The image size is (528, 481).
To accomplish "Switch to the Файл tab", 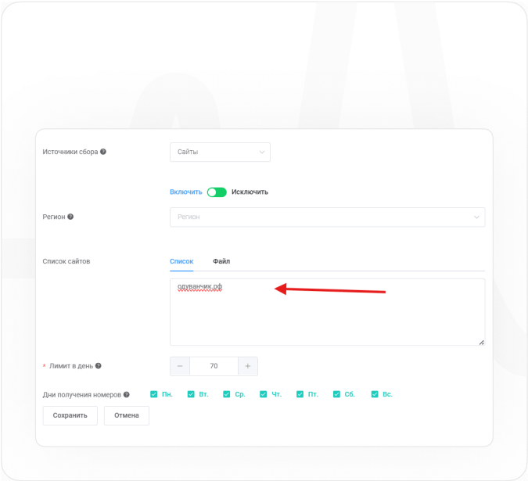I will [x=221, y=261].
